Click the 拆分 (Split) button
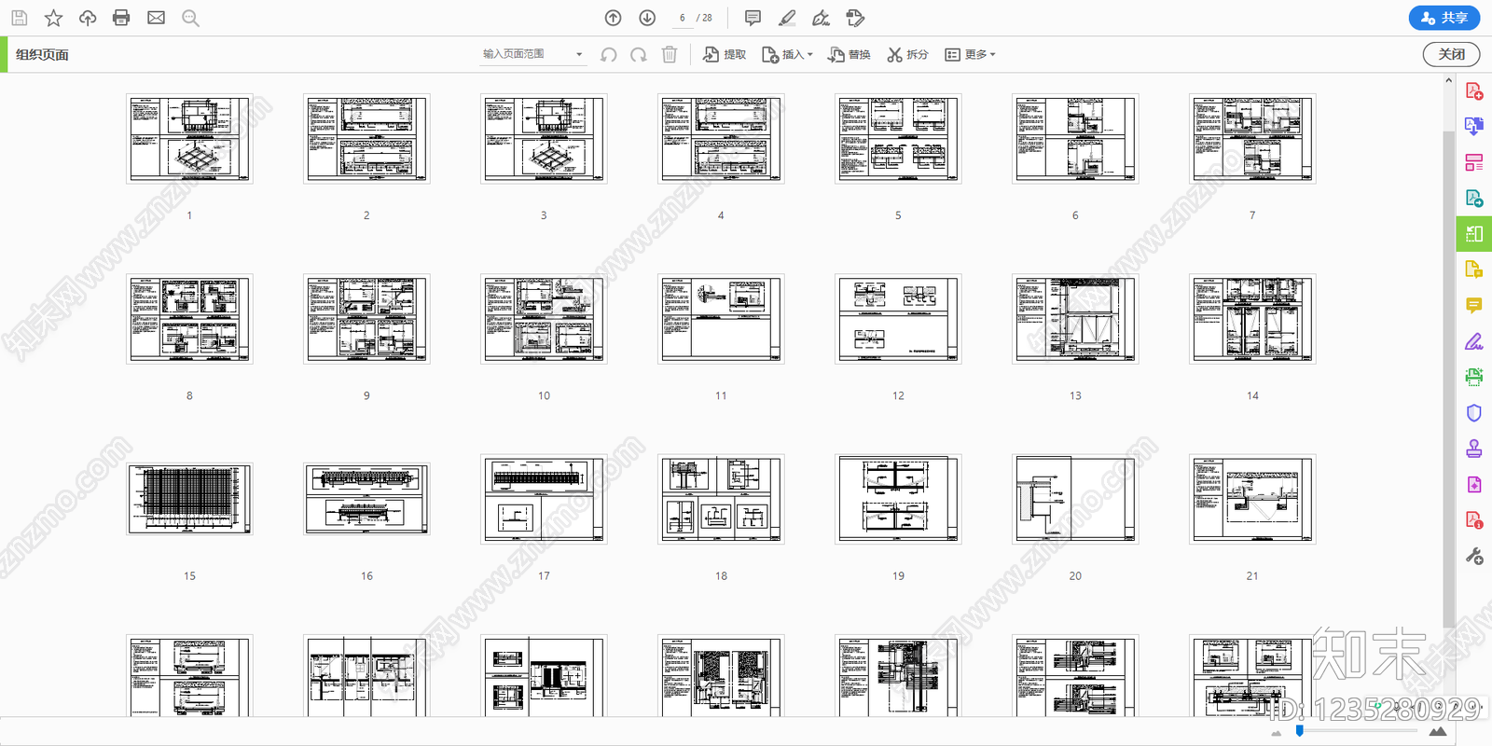 pyautogui.click(x=908, y=55)
